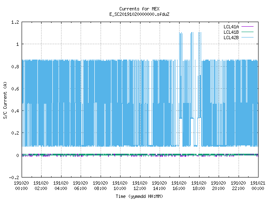Click the purple LCL41A legend line sample
This screenshot has width=266, height=200.
tap(247, 27)
